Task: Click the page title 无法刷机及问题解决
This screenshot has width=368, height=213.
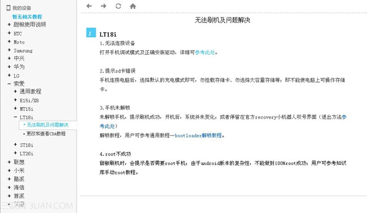Action: coord(222,20)
